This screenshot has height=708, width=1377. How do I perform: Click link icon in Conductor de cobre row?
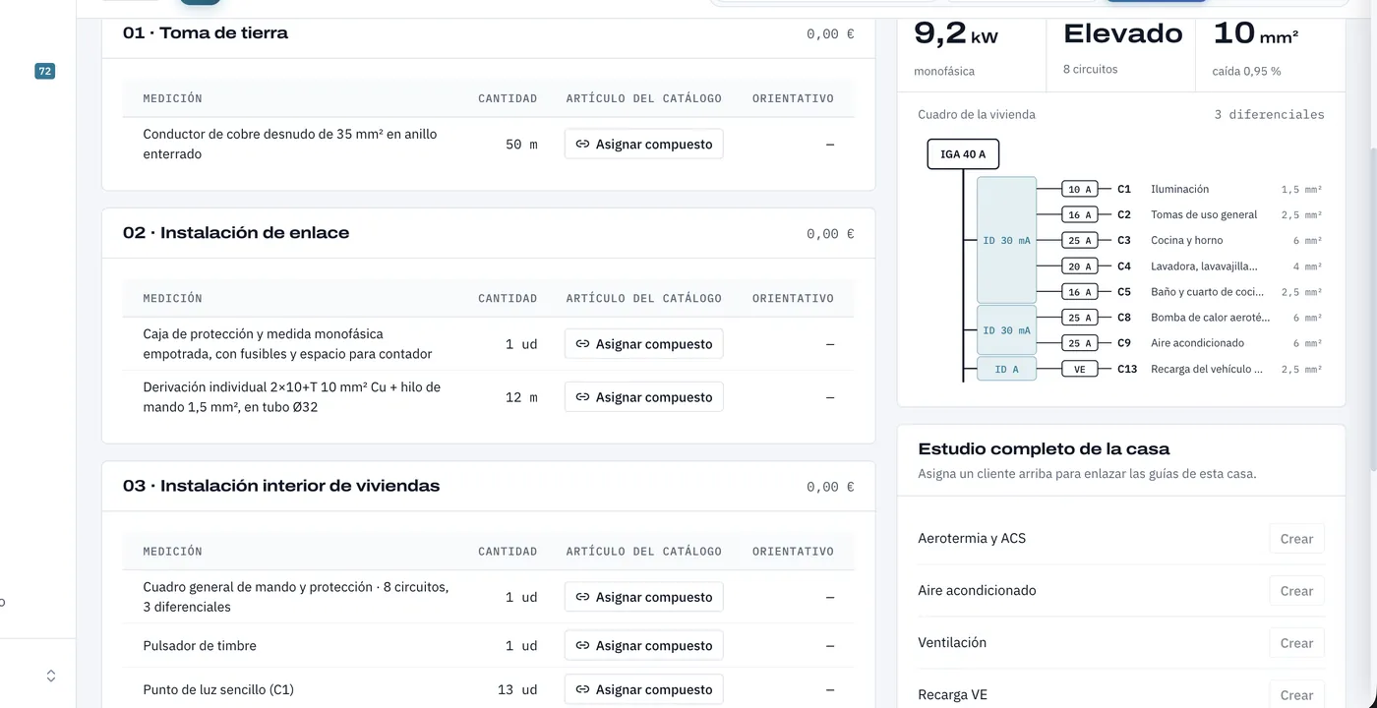(x=582, y=145)
